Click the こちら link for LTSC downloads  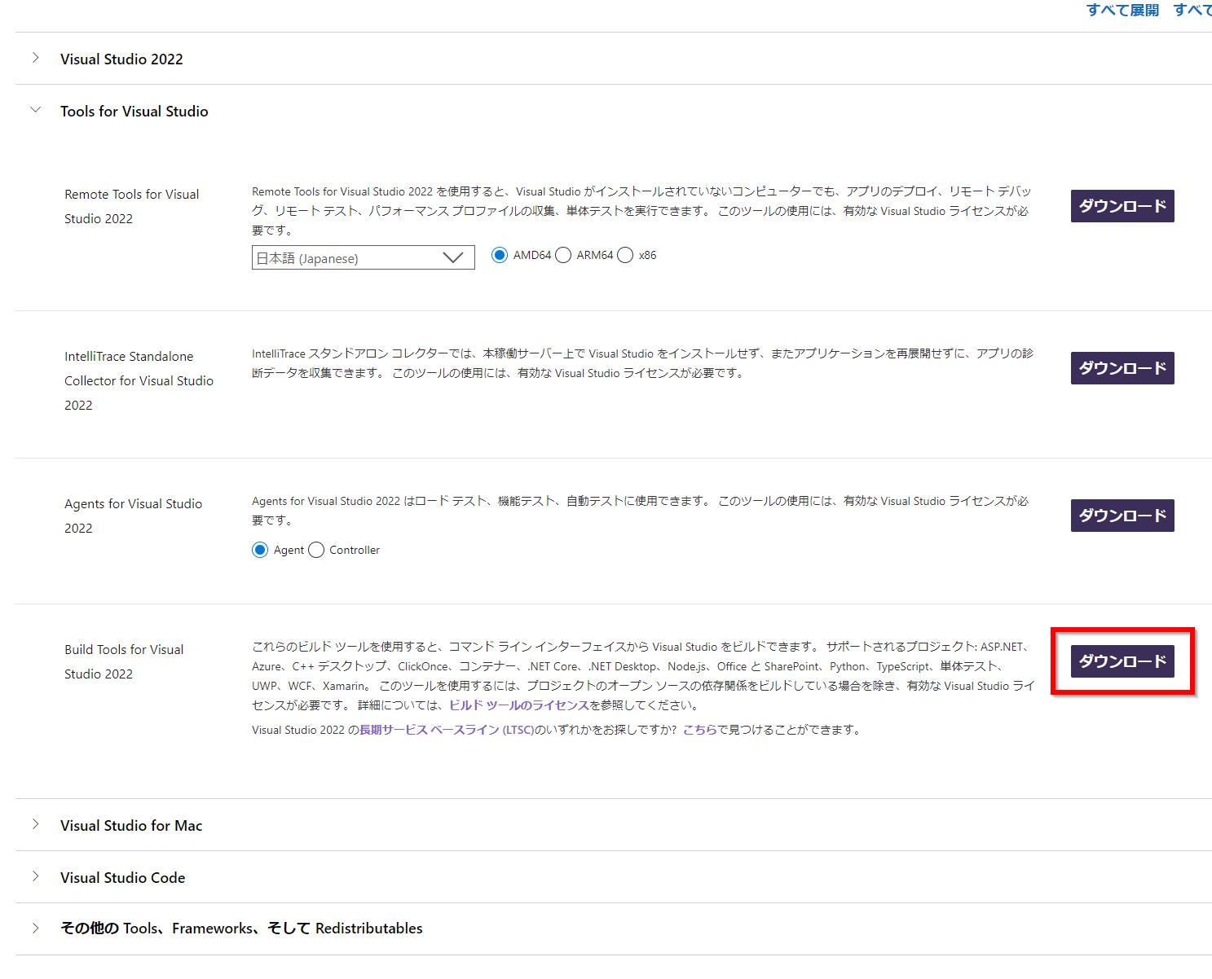pyautogui.click(x=701, y=730)
